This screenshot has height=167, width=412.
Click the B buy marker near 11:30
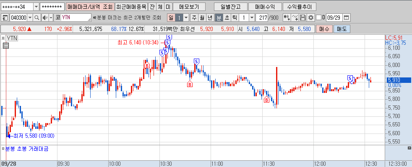click(266, 100)
